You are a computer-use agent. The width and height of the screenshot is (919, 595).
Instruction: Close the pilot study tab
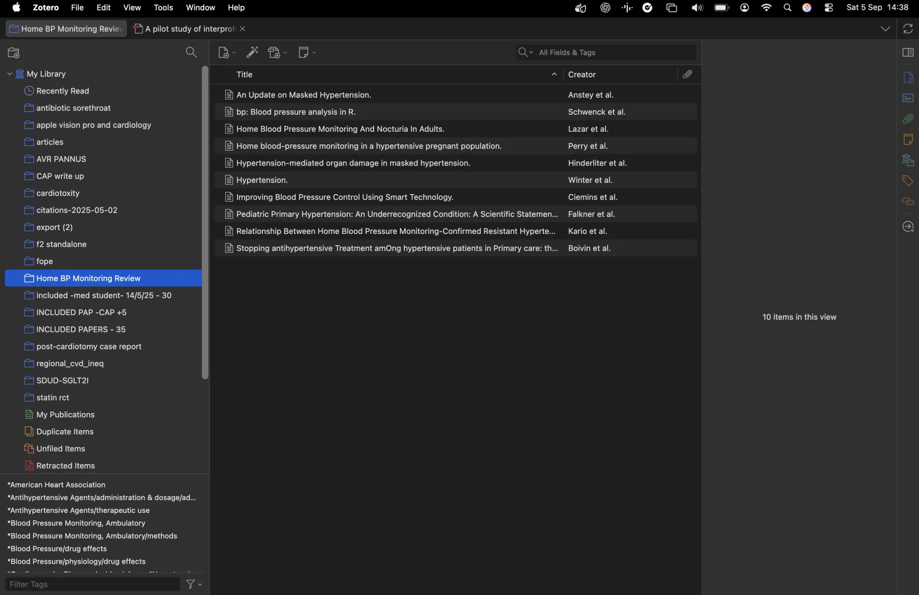[x=243, y=29]
